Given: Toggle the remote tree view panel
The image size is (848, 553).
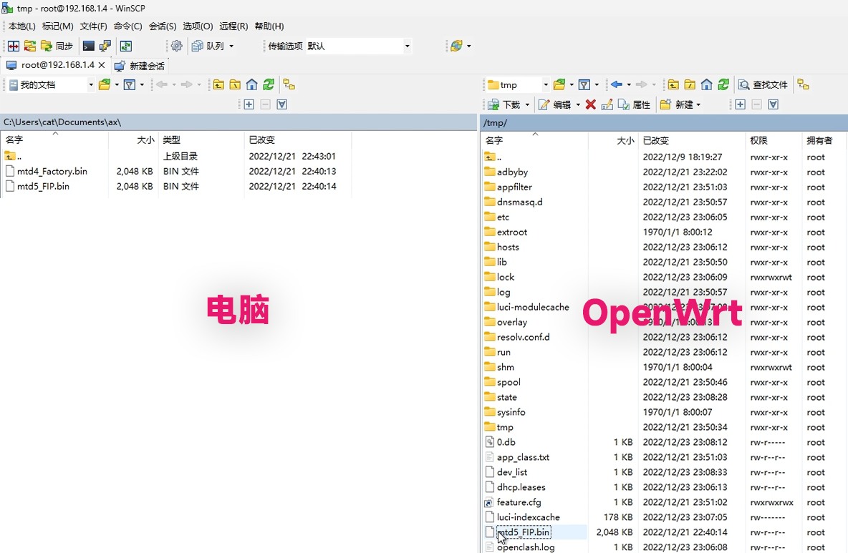Looking at the screenshot, I should [x=802, y=84].
